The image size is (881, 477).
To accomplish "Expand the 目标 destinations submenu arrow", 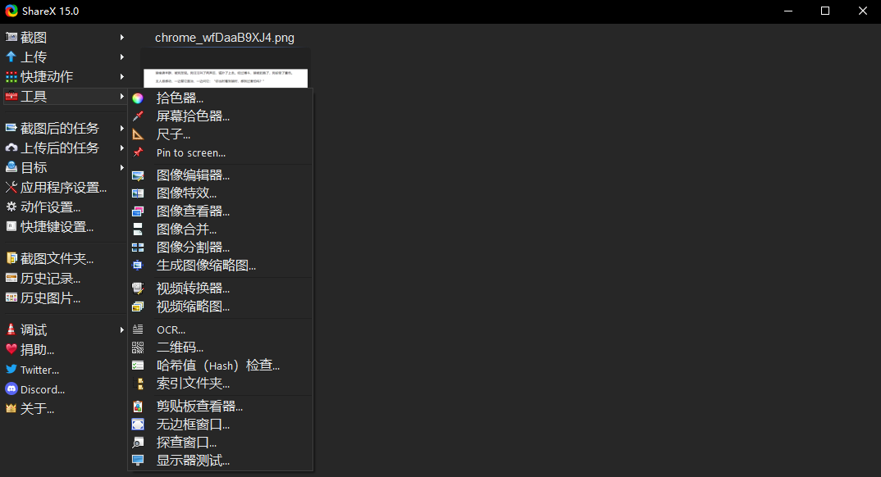I will pos(122,167).
